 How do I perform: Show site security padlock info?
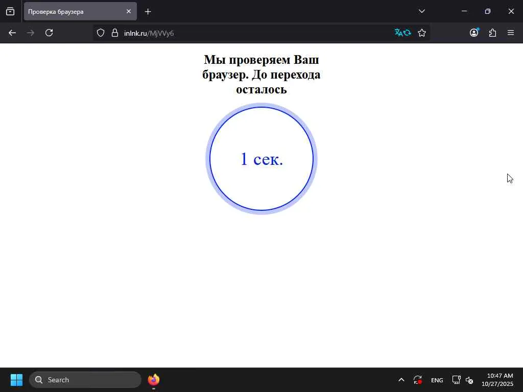tap(115, 33)
